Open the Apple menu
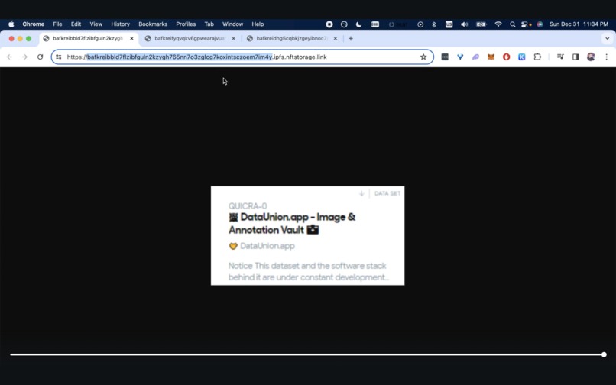 click(11, 24)
